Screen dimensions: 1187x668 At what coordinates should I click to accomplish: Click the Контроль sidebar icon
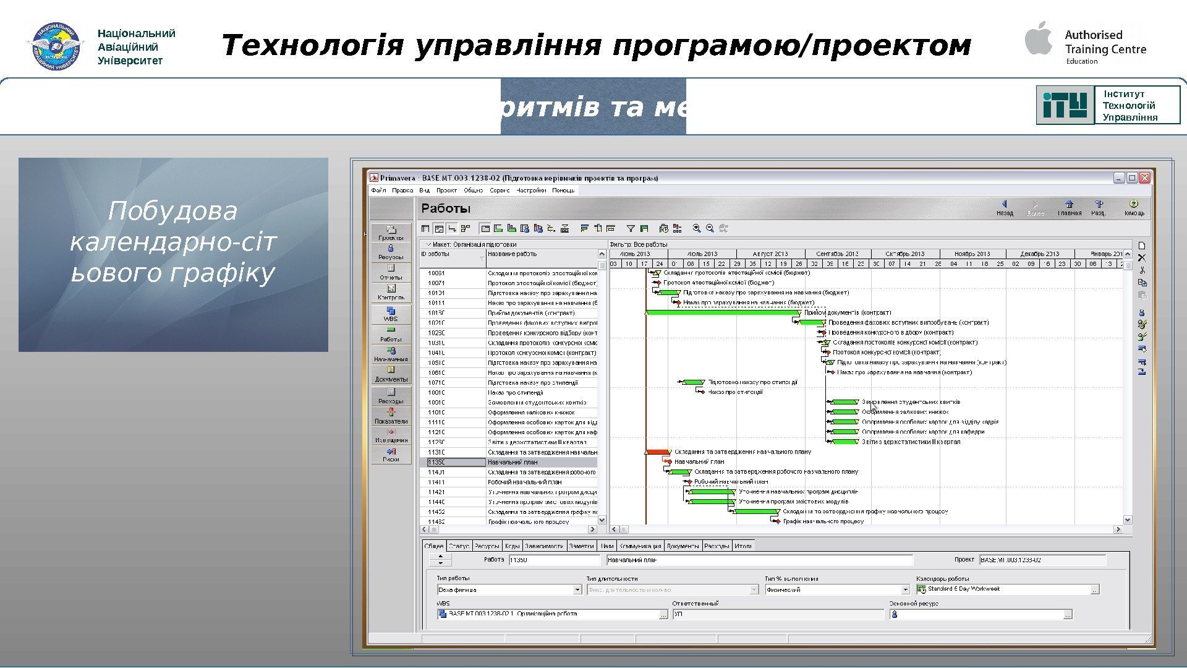pos(391,291)
